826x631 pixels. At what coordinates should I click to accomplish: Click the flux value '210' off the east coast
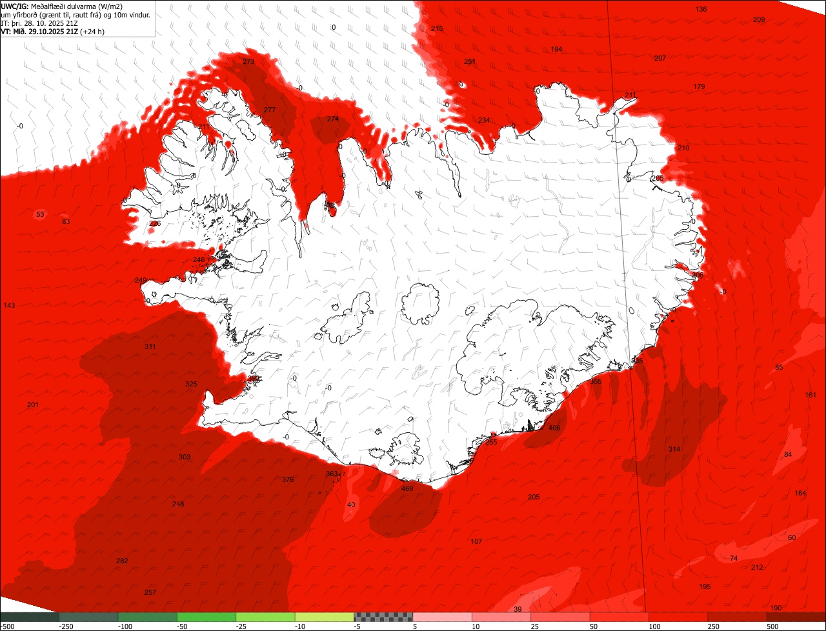[683, 148]
